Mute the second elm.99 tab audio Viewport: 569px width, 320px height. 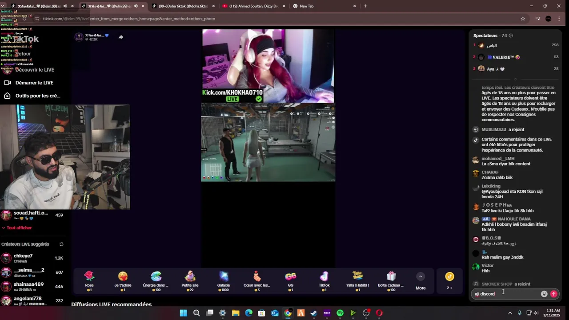136,6
